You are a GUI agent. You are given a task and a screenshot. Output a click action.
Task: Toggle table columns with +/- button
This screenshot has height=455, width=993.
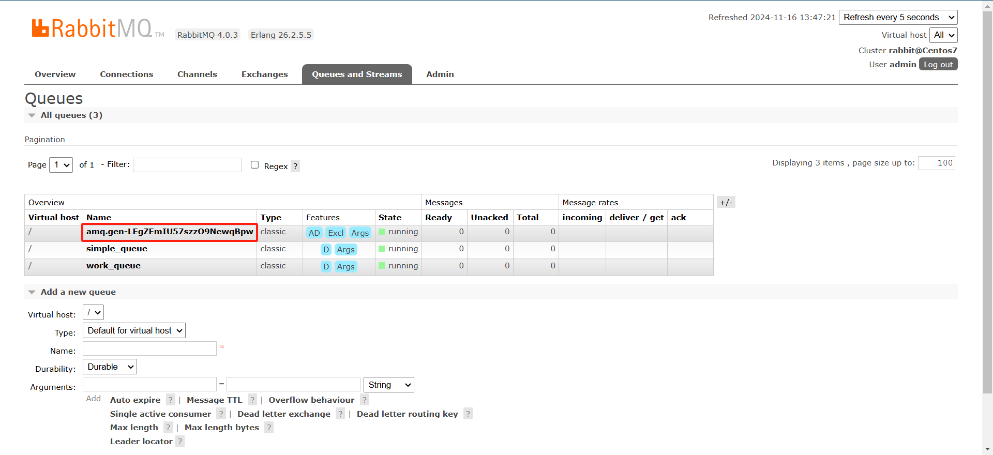[x=726, y=202]
